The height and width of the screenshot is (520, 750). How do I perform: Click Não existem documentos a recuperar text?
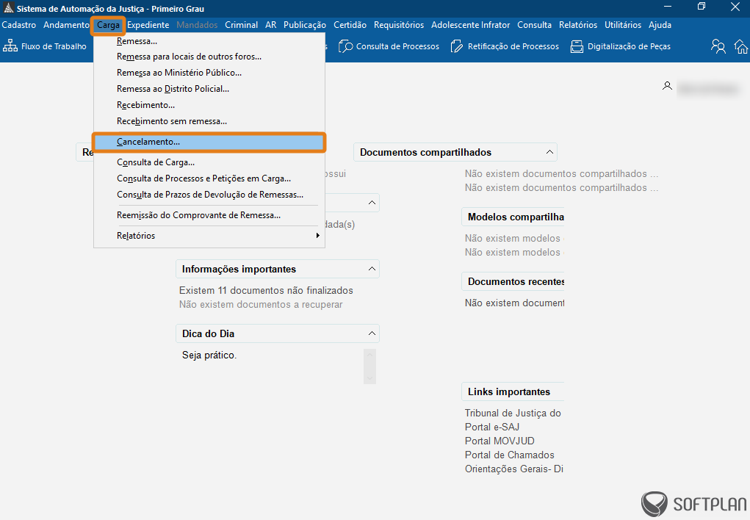[261, 304]
